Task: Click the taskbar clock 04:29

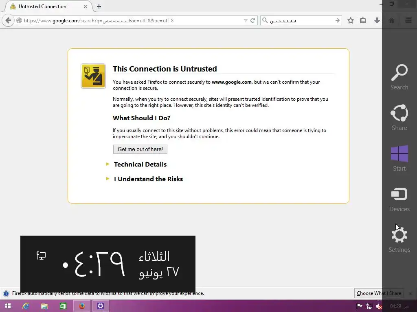Action: pyautogui.click(x=399, y=306)
